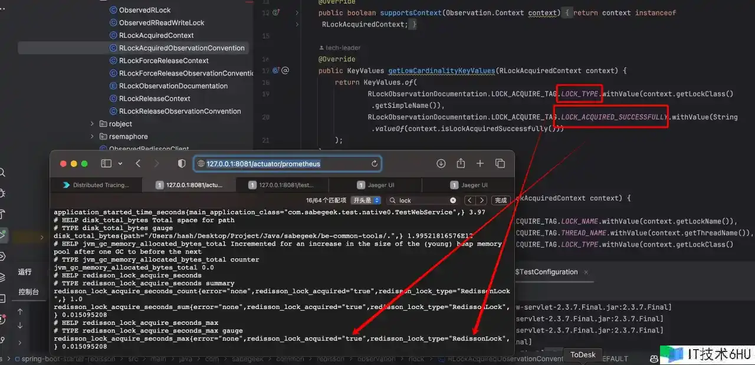The height and width of the screenshot is (365, 755).
Task: Click the Safari address bar
Action: (x=283, y=164)
